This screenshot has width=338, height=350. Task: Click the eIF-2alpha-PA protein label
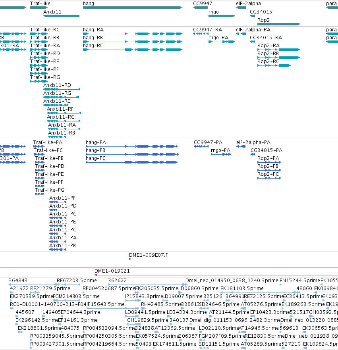click(x=253, y=142)
